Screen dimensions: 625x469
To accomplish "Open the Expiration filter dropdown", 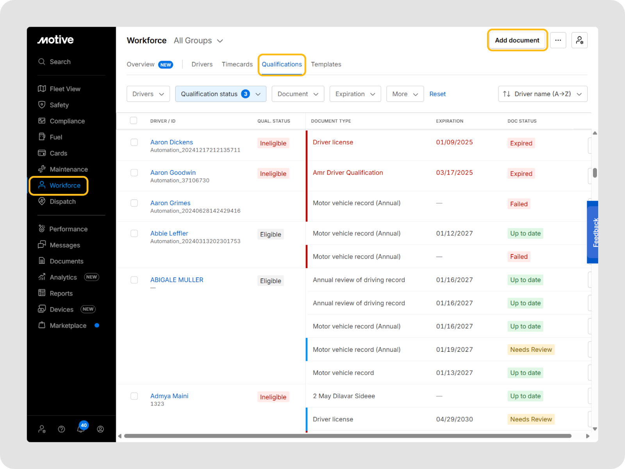I will coord(355,94).
